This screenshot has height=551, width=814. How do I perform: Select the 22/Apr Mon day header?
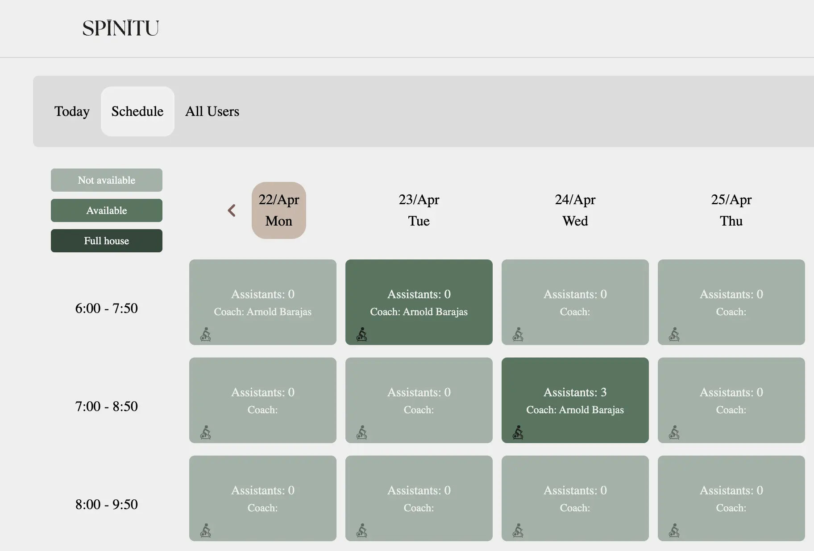pyautogui.click(x=279, y=210)
